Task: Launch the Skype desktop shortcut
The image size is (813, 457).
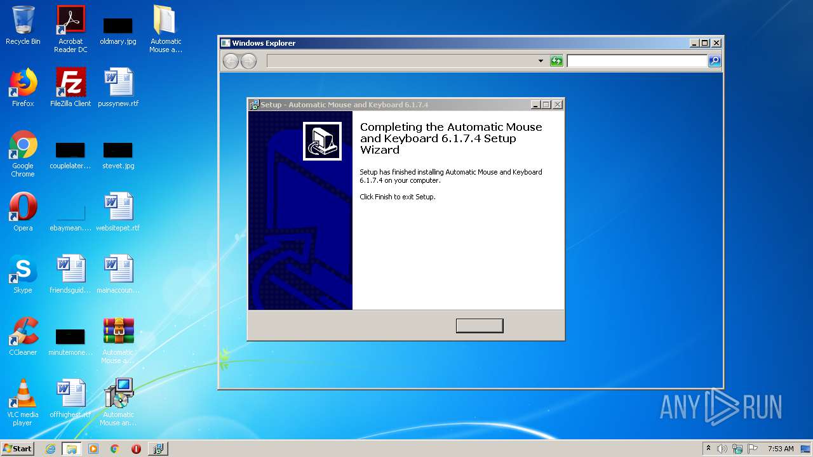Action: coord(23,274)
